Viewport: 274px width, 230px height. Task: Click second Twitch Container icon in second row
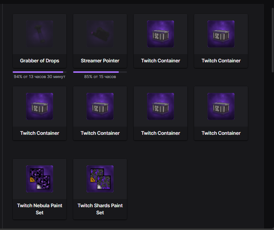tap(100, 106)
